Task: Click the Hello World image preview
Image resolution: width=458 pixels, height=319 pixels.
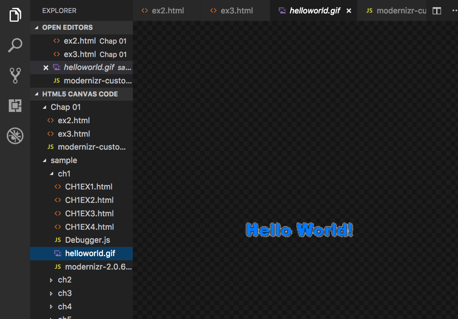Action: (299, 230)
